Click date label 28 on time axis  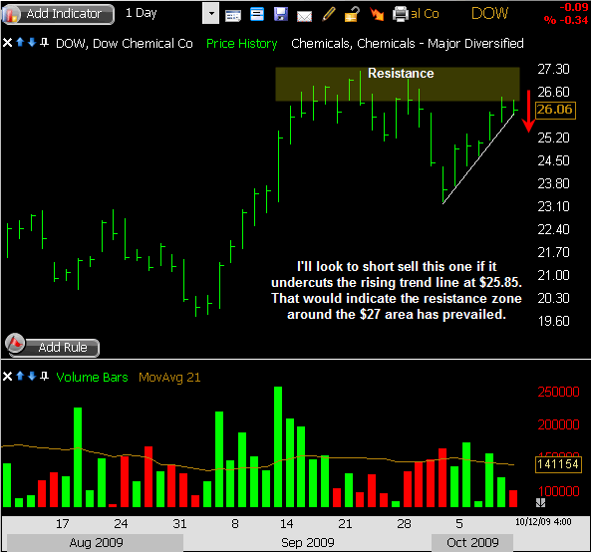[404, 524]
